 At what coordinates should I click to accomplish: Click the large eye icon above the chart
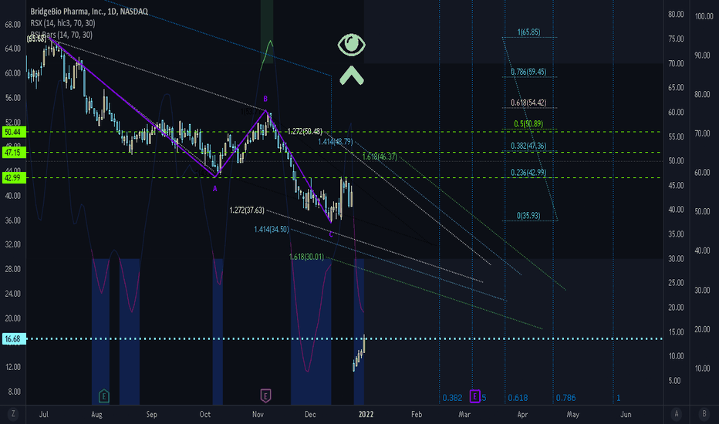352,45
